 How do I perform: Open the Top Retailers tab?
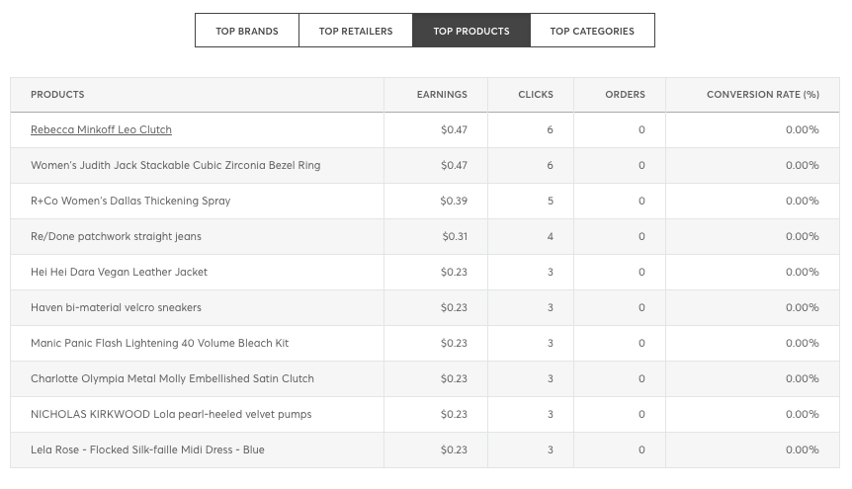356,31
